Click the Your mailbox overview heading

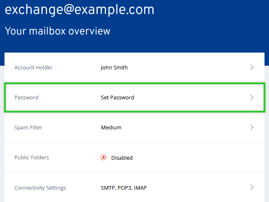click(57, 31)
